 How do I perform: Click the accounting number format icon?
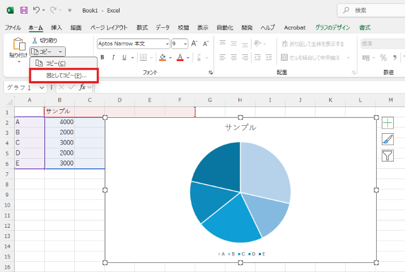pos(366,58)
